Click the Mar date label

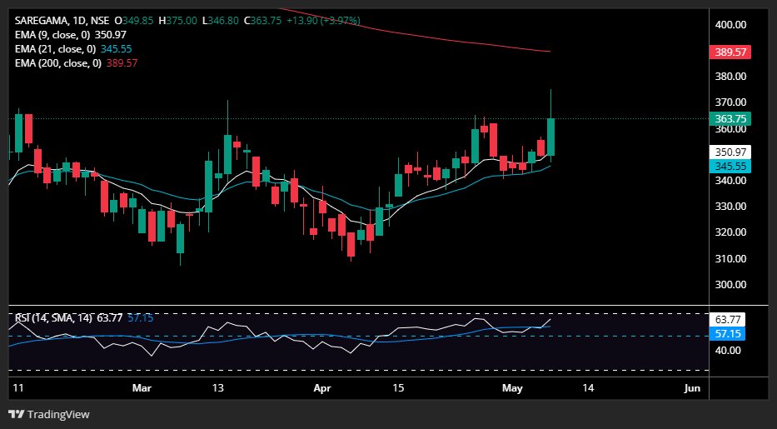click(x=142, y=388)
